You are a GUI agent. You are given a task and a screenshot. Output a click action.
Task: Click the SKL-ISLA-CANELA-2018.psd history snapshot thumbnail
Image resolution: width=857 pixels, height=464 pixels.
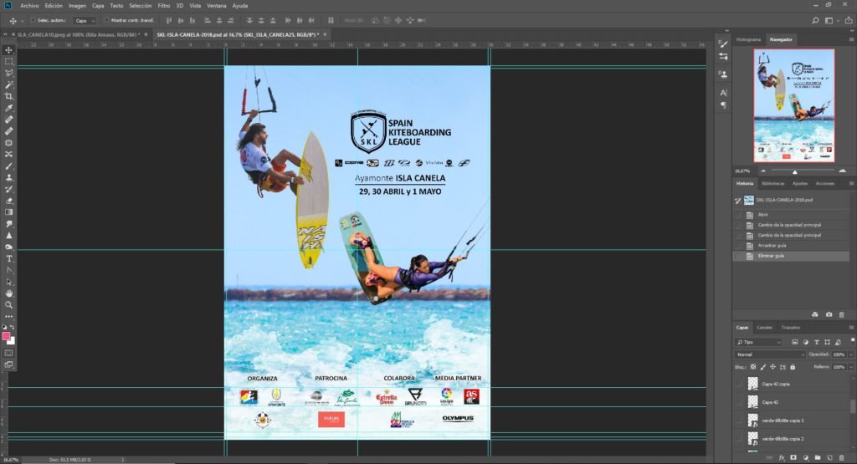click(748, 200)
